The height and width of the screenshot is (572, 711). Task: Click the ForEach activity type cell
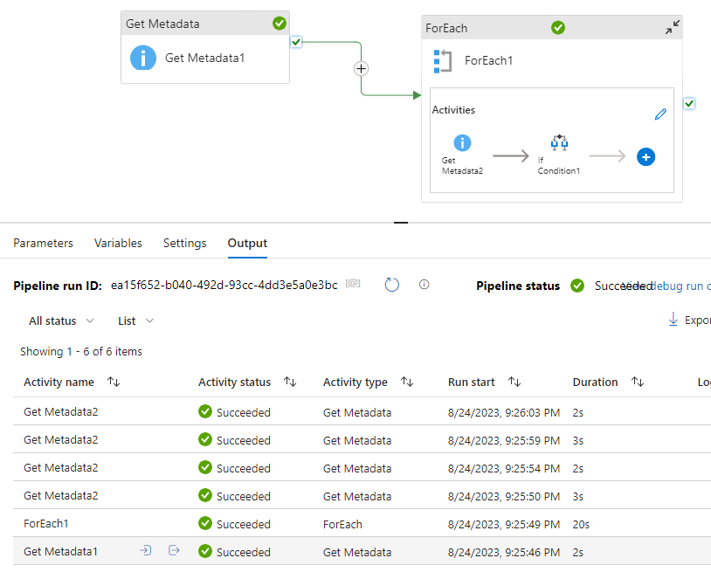342,525
